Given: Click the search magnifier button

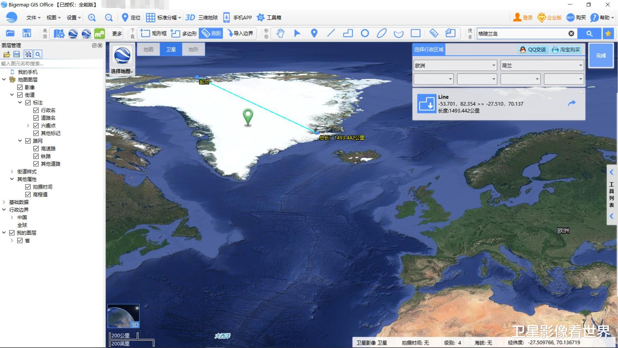Looking at the screenshot, I should coord(589,34).
